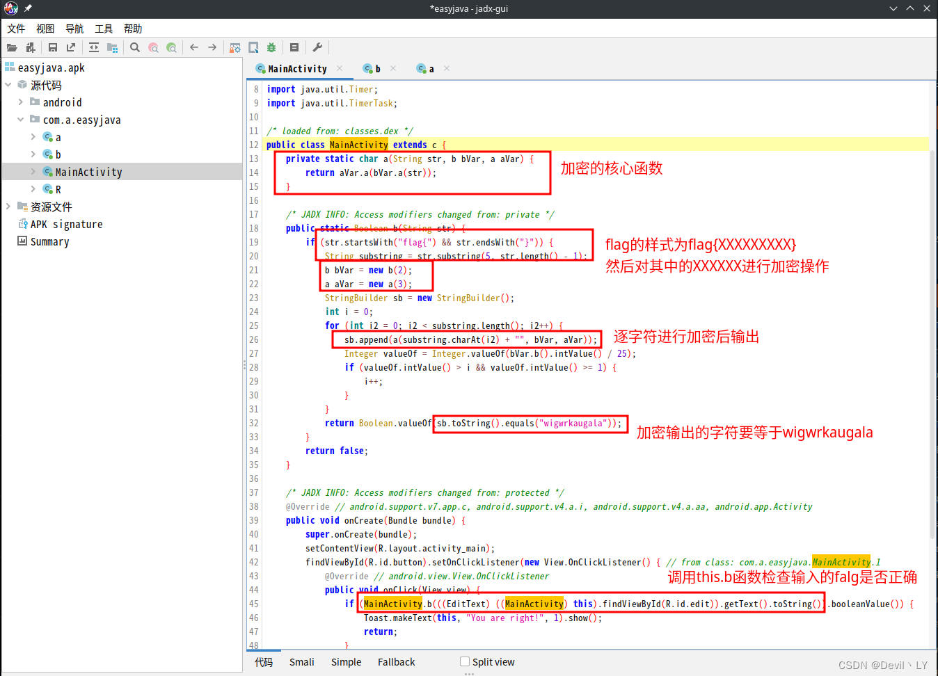Switch to Smali code view

[302, 662]
